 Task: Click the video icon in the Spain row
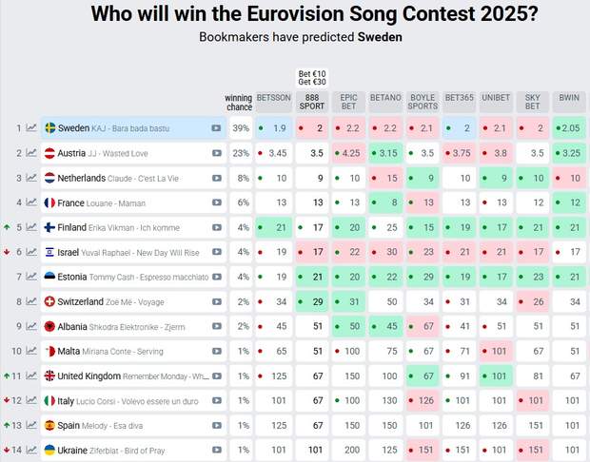[x=217, y=425]
